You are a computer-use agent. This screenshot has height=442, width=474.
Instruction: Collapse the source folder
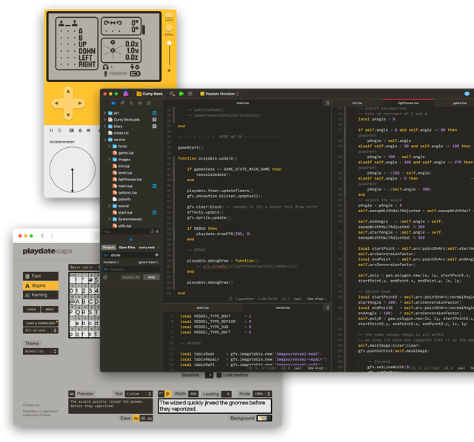click(x=105, y=140)
